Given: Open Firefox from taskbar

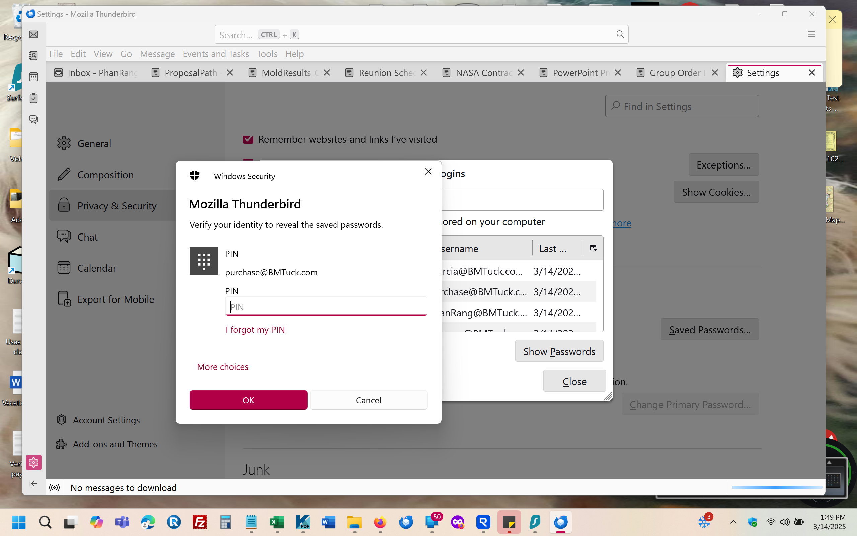Looking at the screenshot, I should pos(380,522).
